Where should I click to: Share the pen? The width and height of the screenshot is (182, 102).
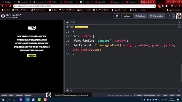[178, 95]
